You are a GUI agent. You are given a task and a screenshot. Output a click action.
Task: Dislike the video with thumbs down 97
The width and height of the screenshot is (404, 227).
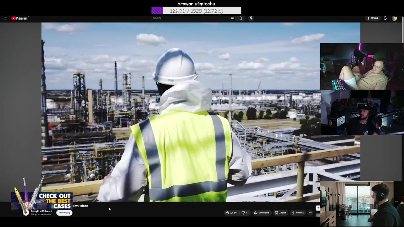(245, 213)
